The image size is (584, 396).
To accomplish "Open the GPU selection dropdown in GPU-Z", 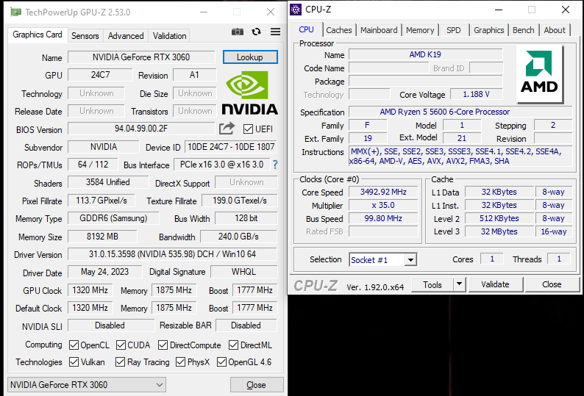I will [87, 384].
